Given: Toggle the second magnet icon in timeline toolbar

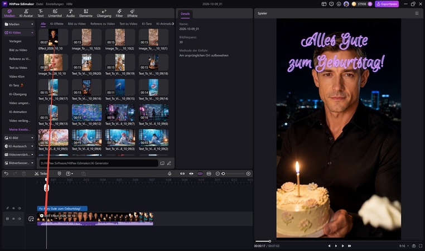Looking at the screenshot, I should click(191, 173).
